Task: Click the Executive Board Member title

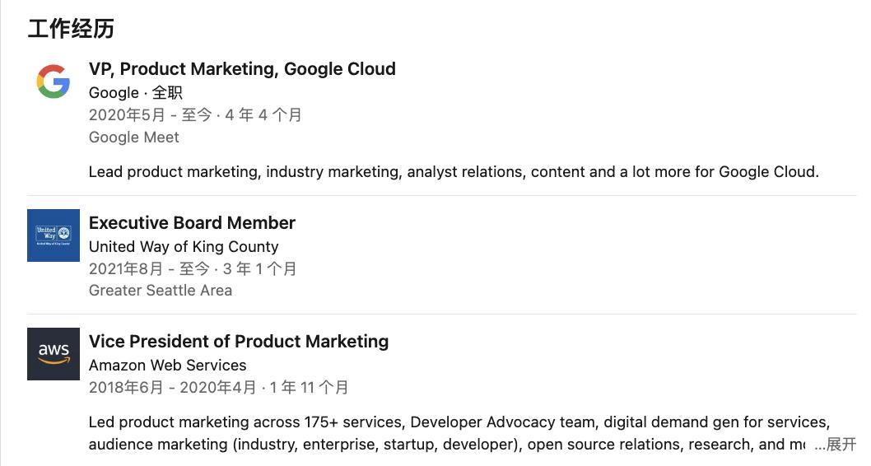Action: pyautogui.click(x=192, y=223)
